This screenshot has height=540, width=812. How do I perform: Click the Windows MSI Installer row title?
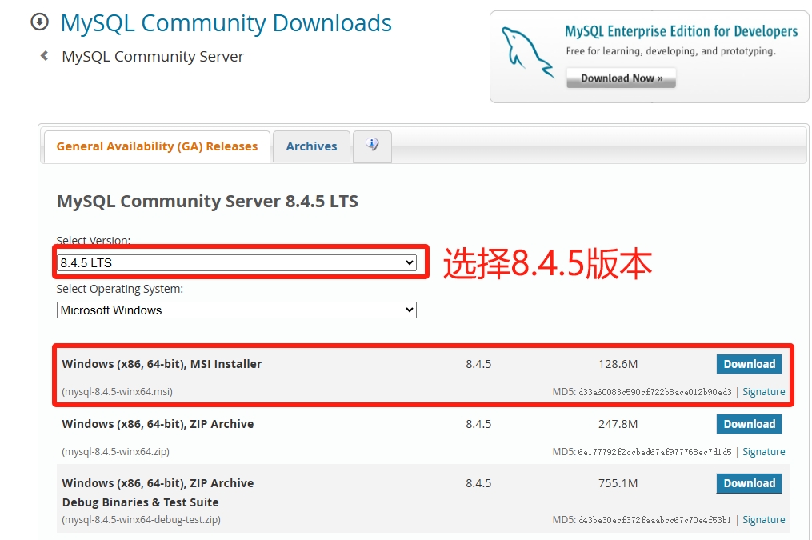[162, 364]
